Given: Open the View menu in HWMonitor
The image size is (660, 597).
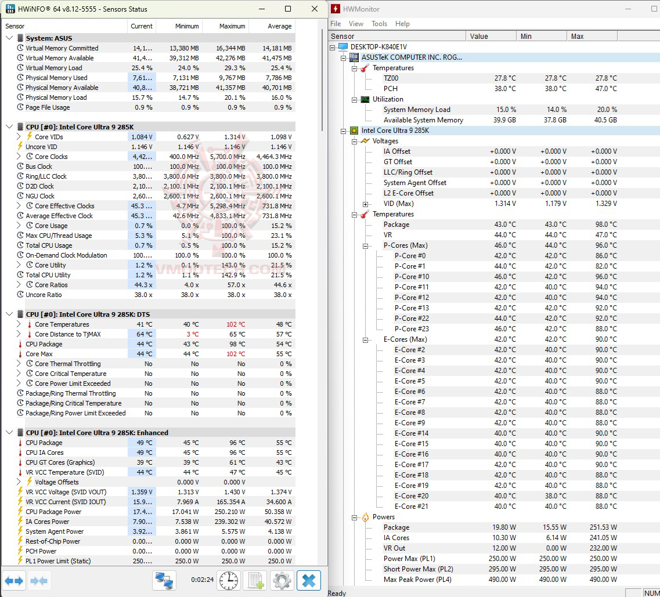Looking at the screenshot, I should point(356,24).
